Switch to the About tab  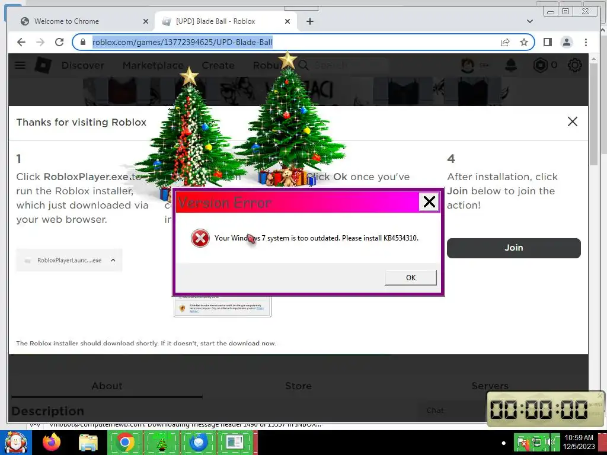click(107, 386)
